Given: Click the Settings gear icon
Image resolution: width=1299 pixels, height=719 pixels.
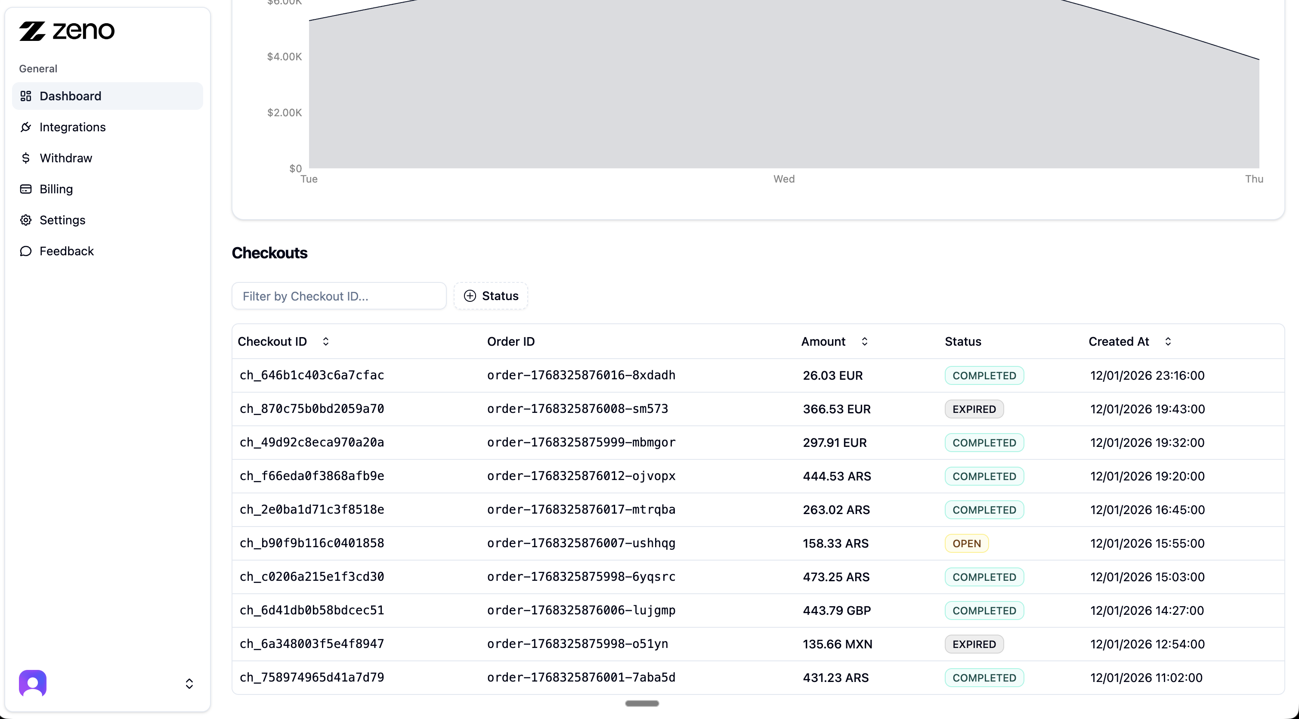Looking at the screenshot, I should 26,220.
